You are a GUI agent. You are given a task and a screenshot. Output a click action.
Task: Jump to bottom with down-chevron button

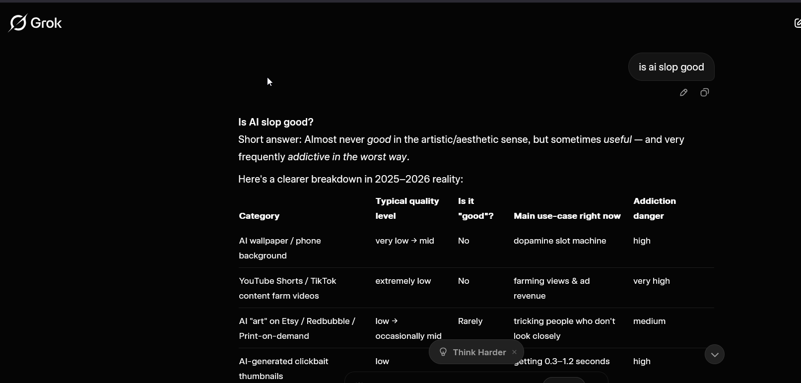[715, 354]
